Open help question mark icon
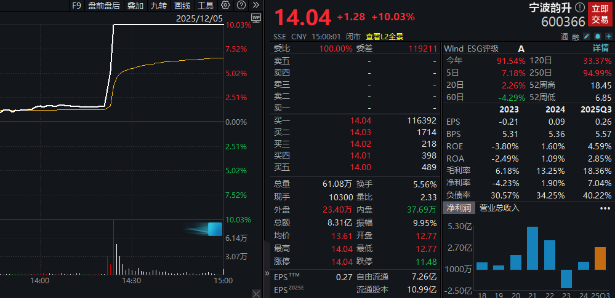 point(241,5)
